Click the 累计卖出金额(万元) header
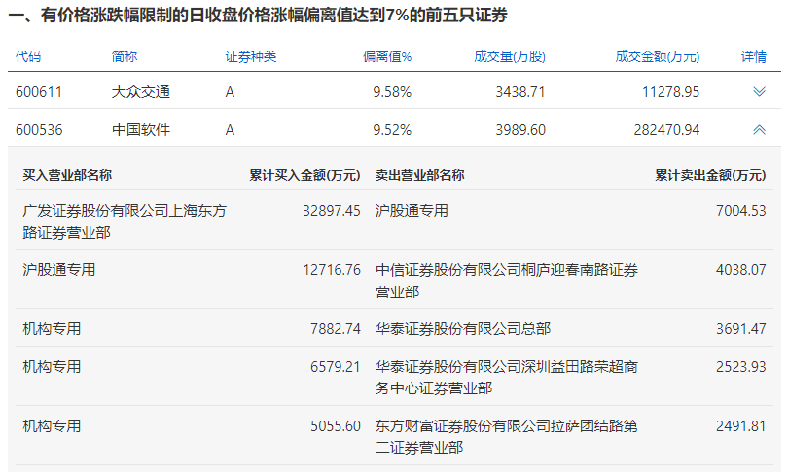788x472 pixels. click(710, 175)
